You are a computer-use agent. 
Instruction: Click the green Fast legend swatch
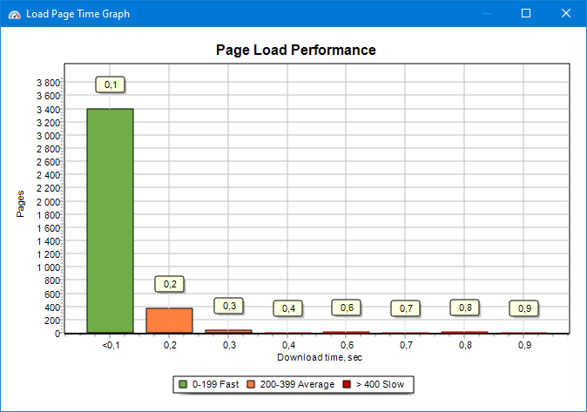coord(183,384)
